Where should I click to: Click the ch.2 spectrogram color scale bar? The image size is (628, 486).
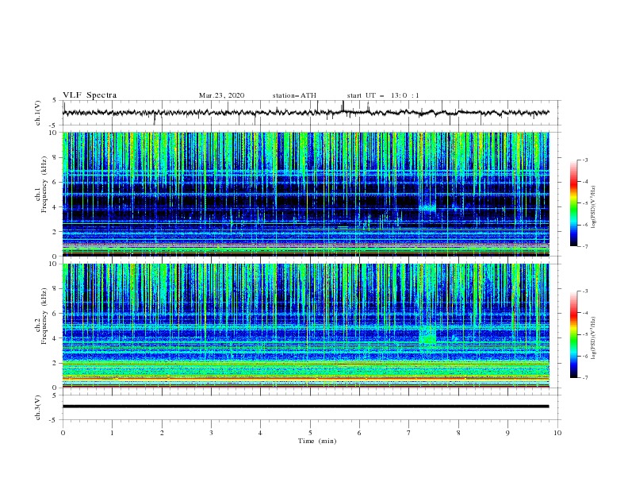click(x=573, y=334)
